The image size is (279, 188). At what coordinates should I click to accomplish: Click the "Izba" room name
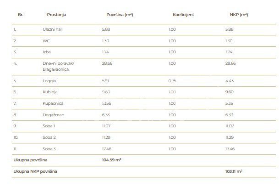pyautogui.click(x=46, y=52)
